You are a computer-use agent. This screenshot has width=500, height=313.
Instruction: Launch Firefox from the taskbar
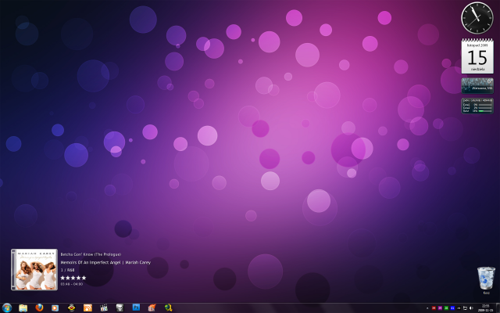coord(39,308)
